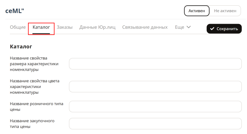Select the Каталог tab
Screen dimensions: 247x134
tap(41, 27)
